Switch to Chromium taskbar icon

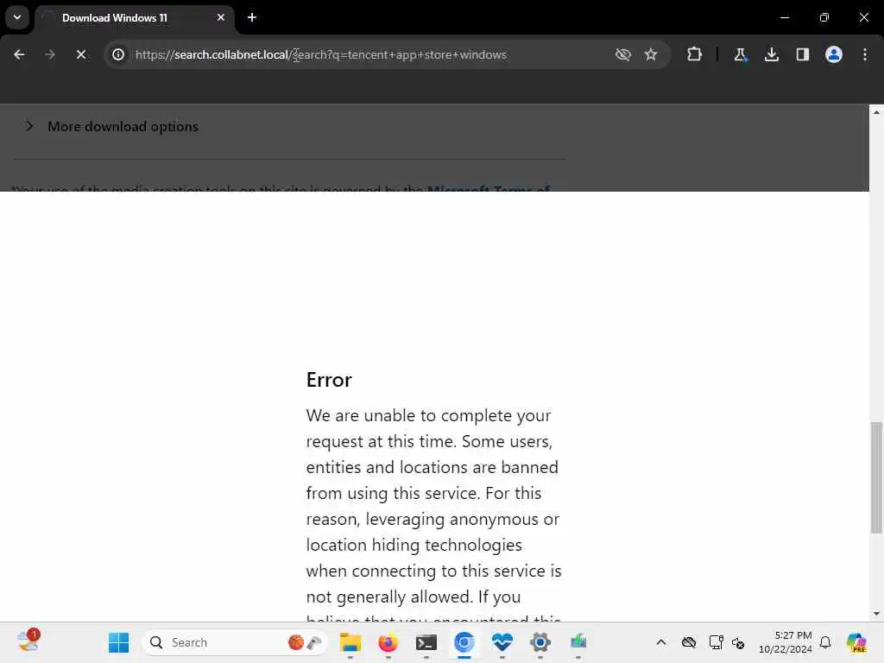coord(464,642)
